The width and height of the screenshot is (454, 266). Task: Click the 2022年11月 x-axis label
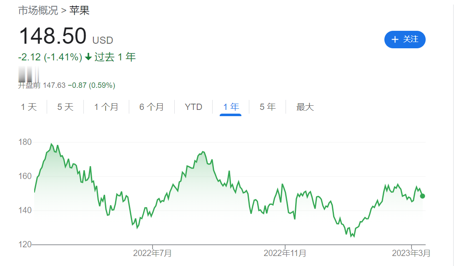tap(285, 253)
